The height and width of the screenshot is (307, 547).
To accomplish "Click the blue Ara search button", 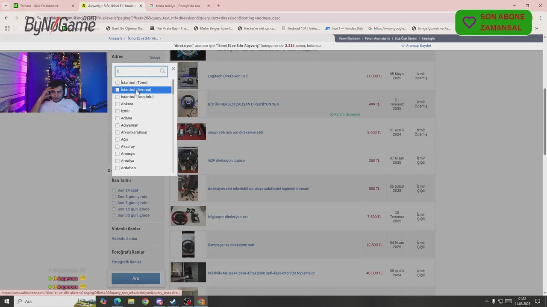I will 136,278.
